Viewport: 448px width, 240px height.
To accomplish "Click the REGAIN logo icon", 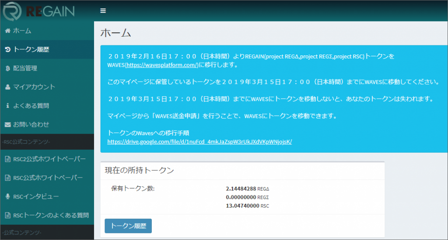I will pyautogui.click(x=12, y=11).
